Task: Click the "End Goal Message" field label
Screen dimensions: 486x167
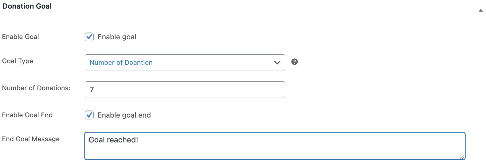Action: tap(31, 139)
